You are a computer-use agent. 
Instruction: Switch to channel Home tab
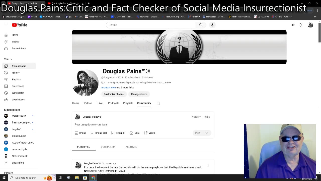click(x=76, y=103)
